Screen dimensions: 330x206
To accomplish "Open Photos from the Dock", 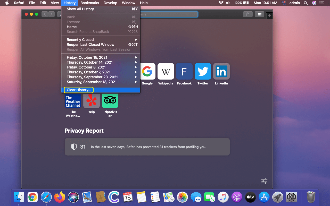I will [x=183, y=198].
